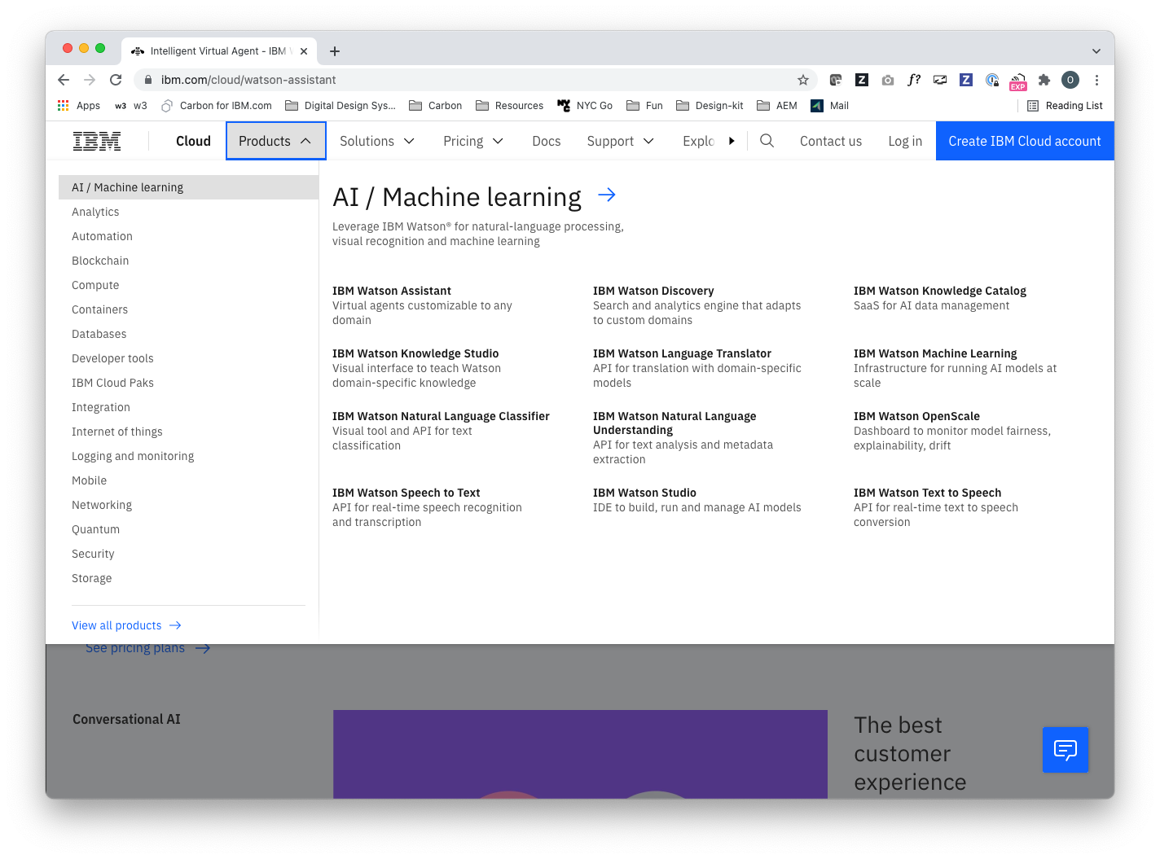Reload the page
This screenshot has height=859, width=1160.
(x=116, y=80)
